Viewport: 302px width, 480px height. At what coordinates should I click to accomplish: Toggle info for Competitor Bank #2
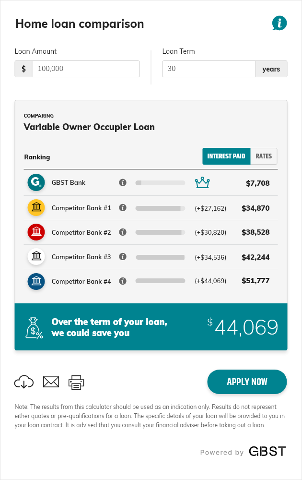pyautogui.click(x=123, y=232)
